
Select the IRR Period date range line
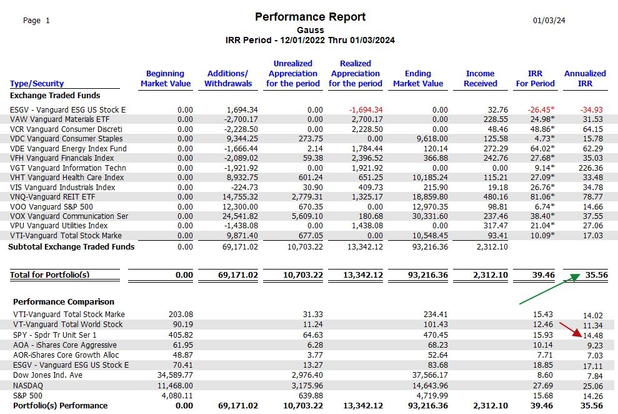(x=310, y=40)
